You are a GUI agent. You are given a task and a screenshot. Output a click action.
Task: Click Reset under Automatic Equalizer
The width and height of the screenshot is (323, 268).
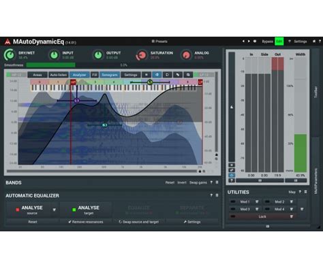tap(33, 222)
